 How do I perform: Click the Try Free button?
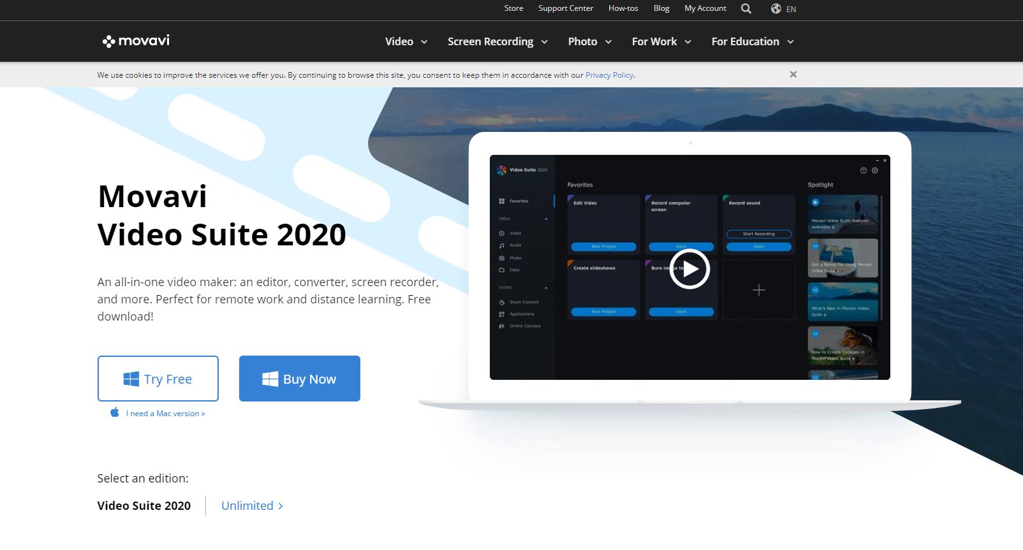(158, 379)
